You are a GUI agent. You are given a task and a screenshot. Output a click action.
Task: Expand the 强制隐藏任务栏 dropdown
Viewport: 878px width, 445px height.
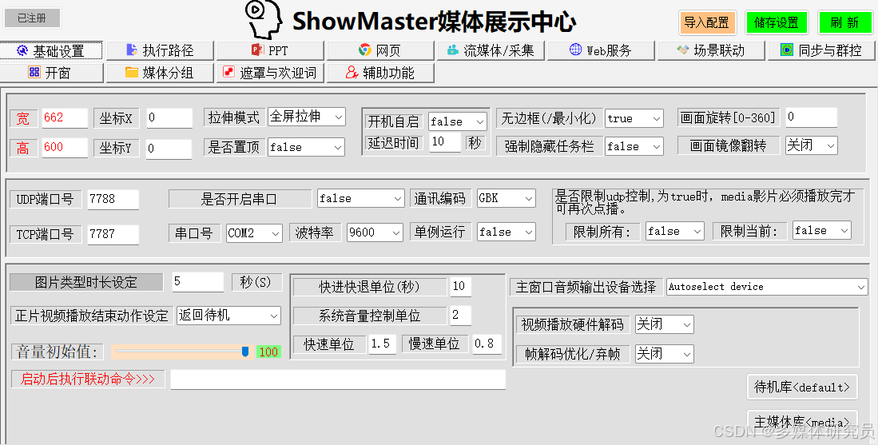click(x=634, y=147)
